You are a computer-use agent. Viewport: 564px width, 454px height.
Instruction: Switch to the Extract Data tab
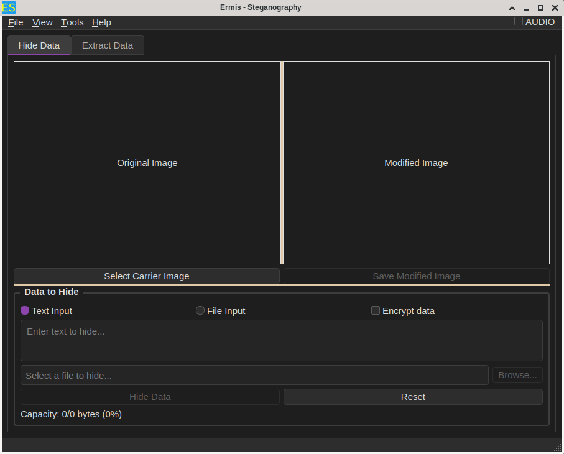pos(108,45)
